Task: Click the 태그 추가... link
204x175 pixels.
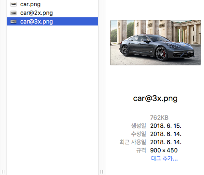Action: [x=165, y=158]
